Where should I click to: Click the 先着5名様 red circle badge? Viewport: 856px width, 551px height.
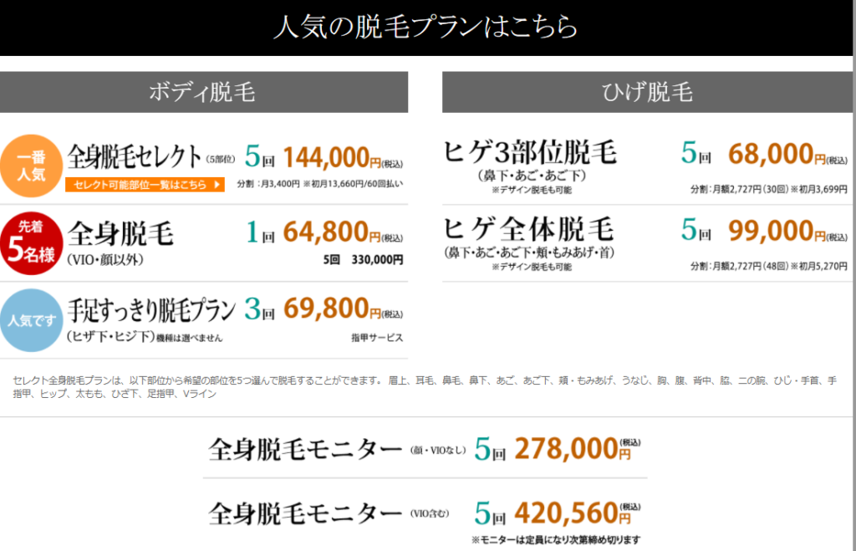(31, 243)
